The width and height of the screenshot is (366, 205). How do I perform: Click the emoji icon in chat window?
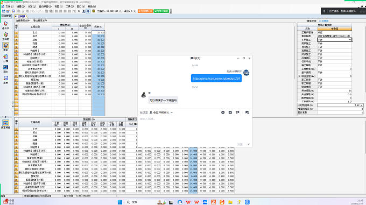tap(223, 112)
